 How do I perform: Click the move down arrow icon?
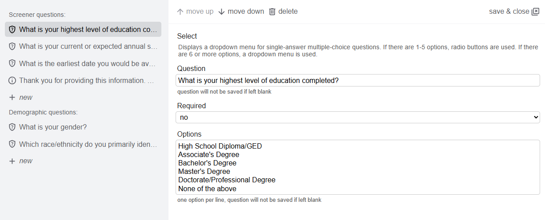click(x=222, y=12)
